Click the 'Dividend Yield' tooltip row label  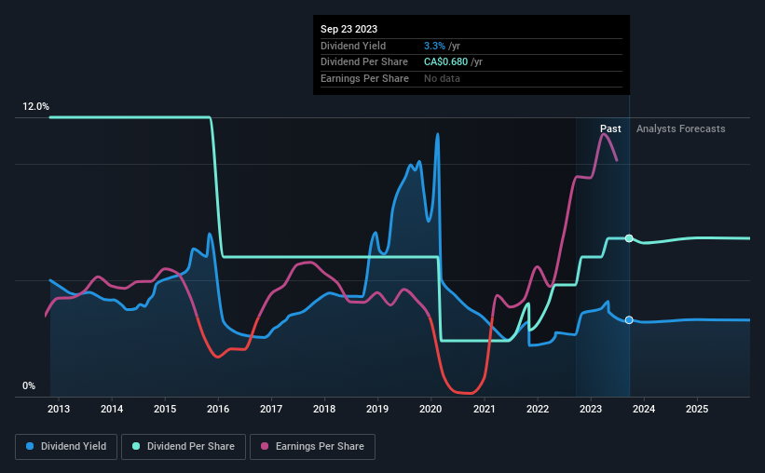point(353,46)
